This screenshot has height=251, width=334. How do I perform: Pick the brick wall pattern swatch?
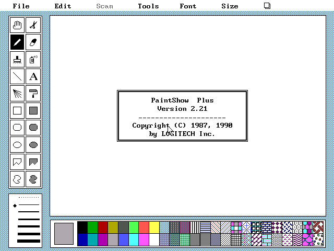[267, 227]
